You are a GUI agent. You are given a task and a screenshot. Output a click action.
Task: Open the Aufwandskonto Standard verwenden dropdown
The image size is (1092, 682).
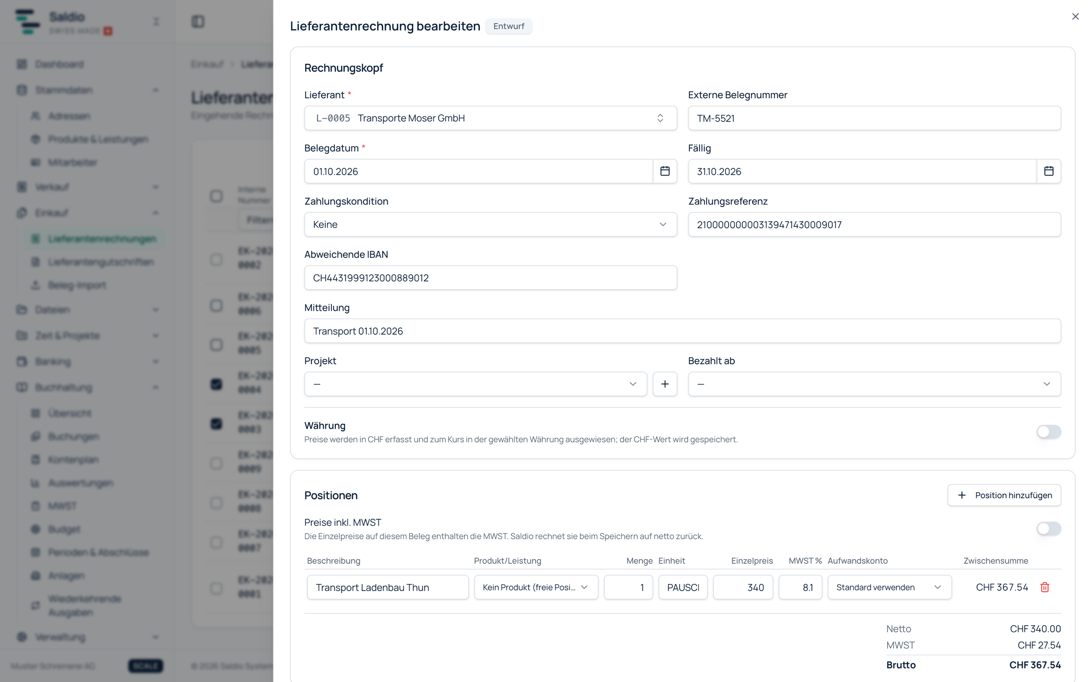[889, 587]
